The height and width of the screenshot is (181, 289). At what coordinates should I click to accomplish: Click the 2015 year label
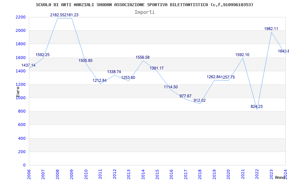coord(157,174)
